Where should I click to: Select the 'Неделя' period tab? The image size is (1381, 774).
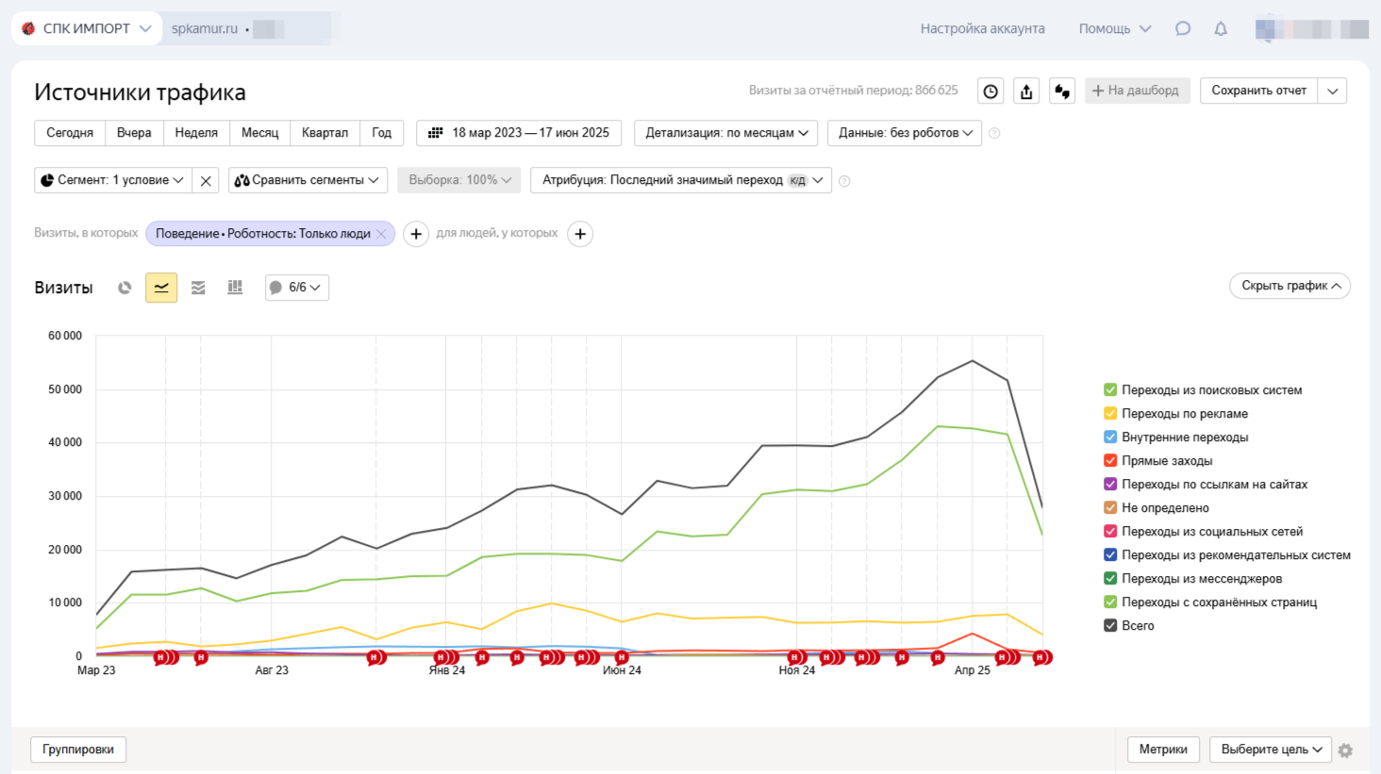pos(196,133)
